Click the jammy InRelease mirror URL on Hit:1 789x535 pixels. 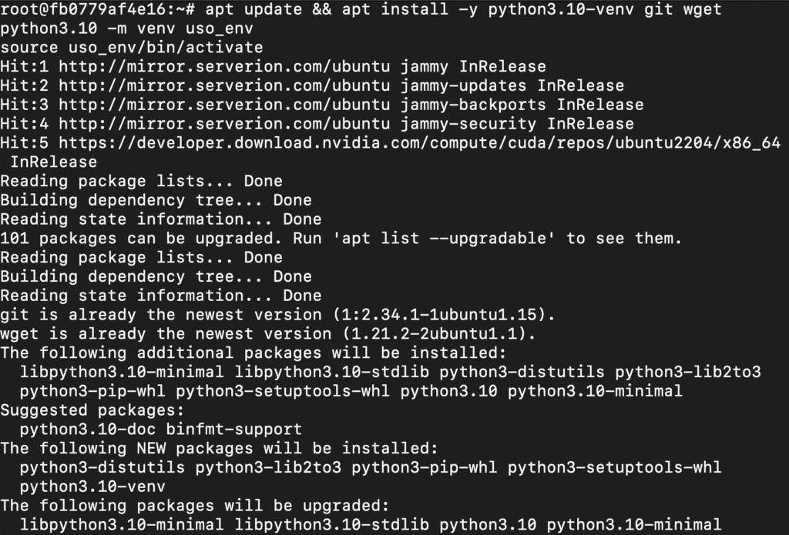[x=224, y=66]
